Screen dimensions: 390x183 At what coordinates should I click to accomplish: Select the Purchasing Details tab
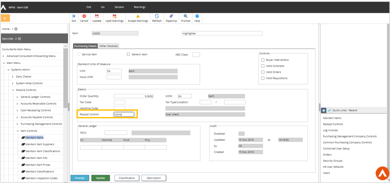pyautogui.click(x=86, y=46)
